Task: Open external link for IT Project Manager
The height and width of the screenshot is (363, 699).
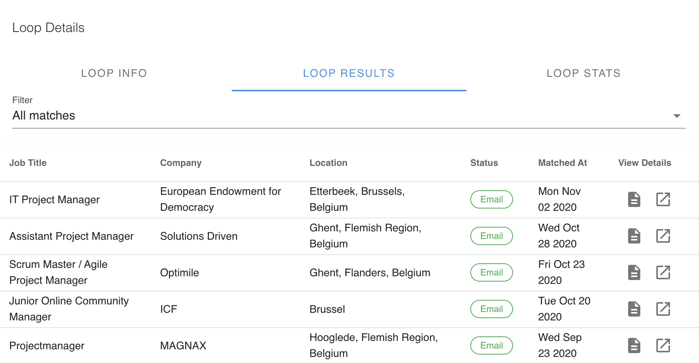Action: (x=663, y=199)
